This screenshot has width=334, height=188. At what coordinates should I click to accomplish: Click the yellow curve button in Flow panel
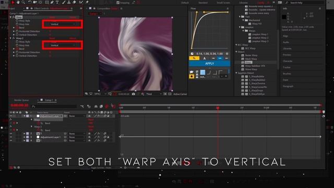pyautogui.click(x=194, y=58)
